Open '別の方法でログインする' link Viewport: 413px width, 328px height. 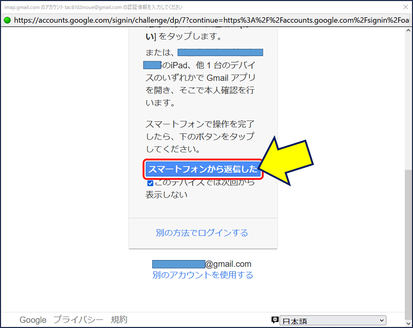click(202, 233)
